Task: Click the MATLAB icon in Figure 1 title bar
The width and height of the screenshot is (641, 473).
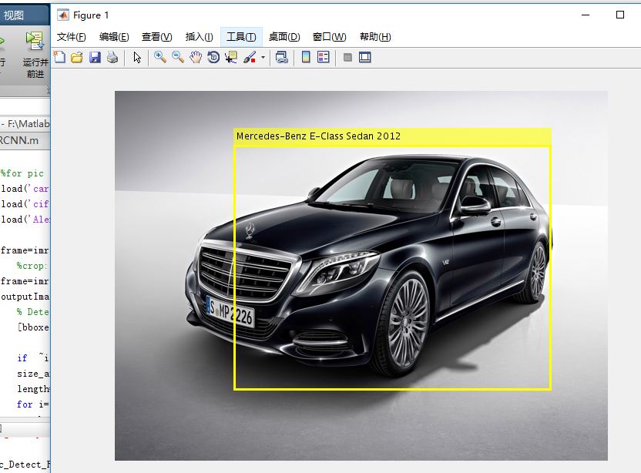Action: [x=63, y=15]
